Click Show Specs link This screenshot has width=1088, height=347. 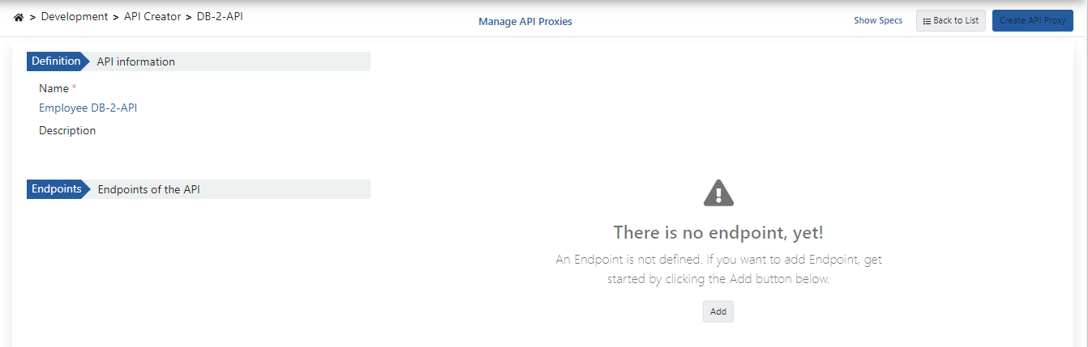878,20
